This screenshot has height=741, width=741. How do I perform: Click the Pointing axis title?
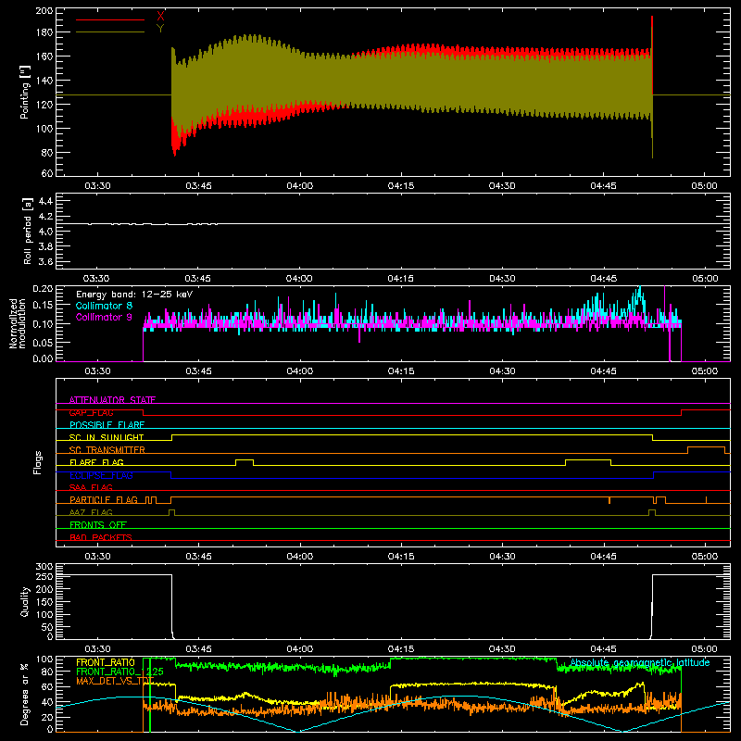coord(25,92)
